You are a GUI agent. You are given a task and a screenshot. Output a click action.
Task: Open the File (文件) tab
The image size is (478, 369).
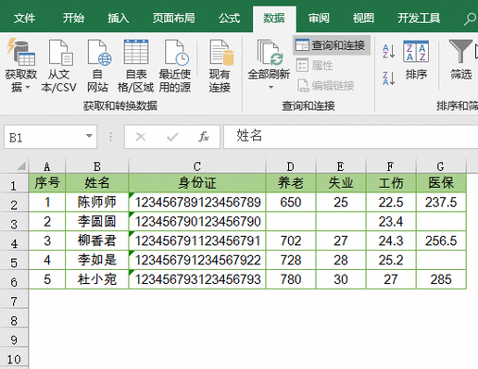point(24,18)
